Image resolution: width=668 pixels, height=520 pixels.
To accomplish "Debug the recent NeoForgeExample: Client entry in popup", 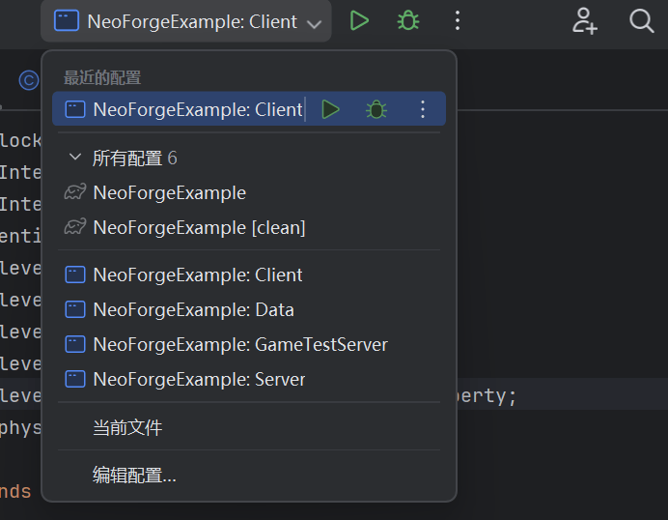I will click(376, 109).
